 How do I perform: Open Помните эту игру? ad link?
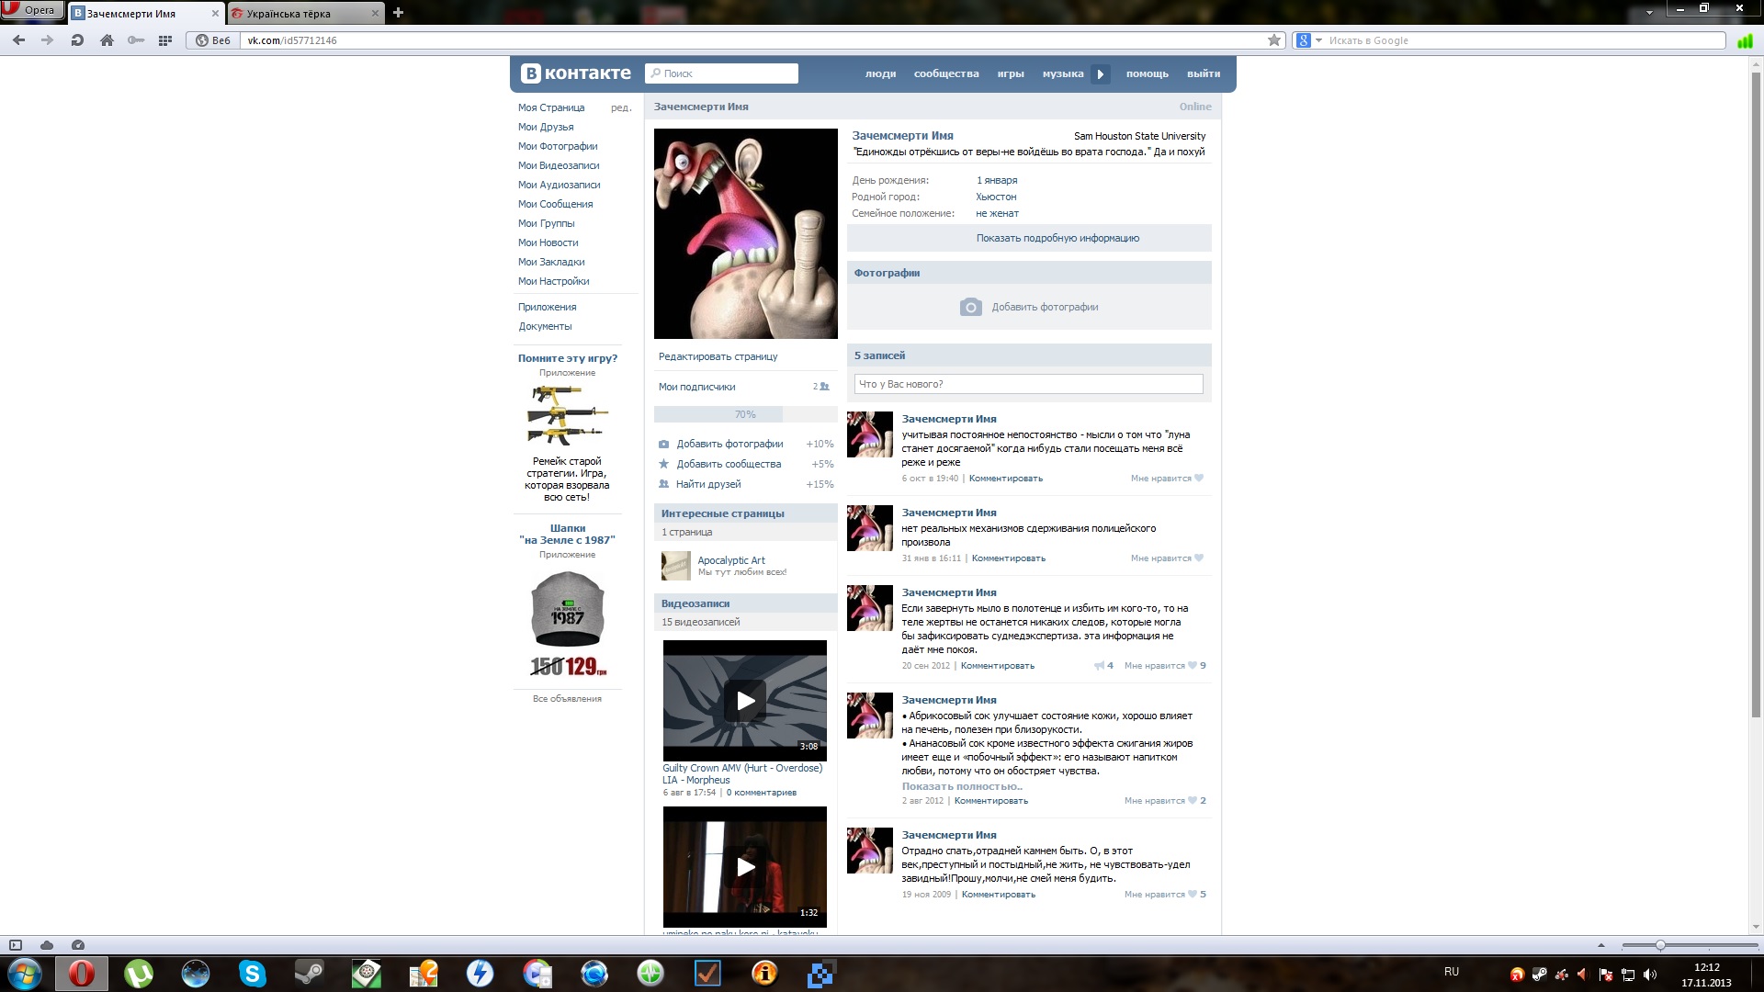(567, 358)
